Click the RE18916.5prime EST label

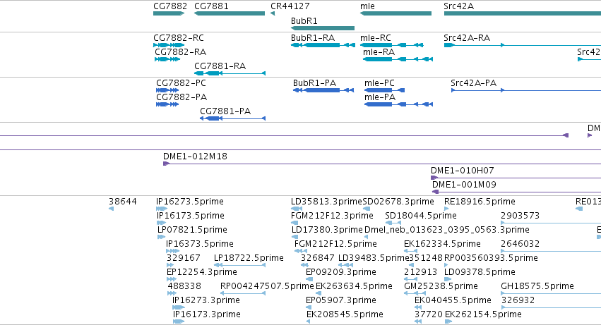[x=480, y=202]
